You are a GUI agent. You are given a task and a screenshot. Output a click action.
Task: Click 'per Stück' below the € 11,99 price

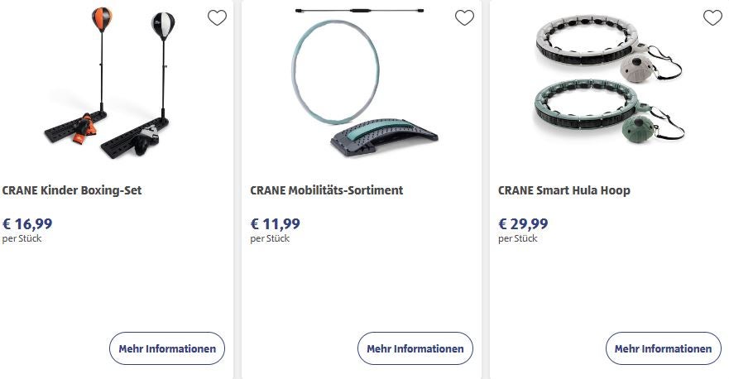point(270,238)
